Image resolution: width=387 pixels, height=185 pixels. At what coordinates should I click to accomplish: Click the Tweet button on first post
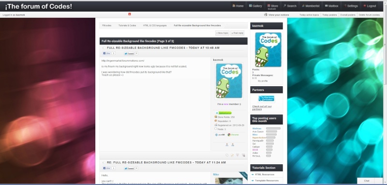coord(129,53)
